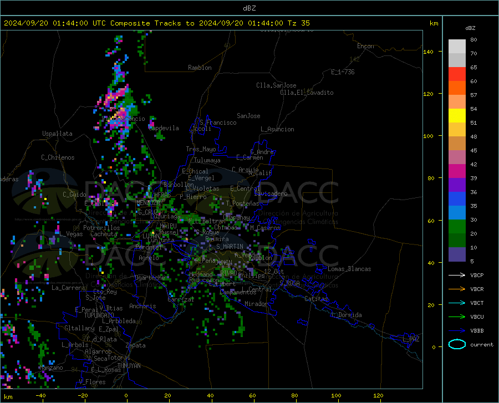Click the 120 tick on the bottom km axis

[x=378, y=396]
